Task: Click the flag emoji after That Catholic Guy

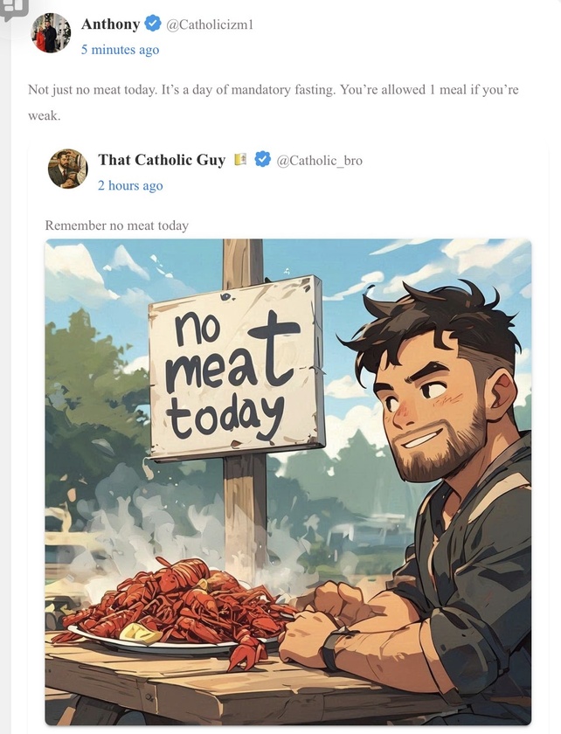Action: (239, 160)
